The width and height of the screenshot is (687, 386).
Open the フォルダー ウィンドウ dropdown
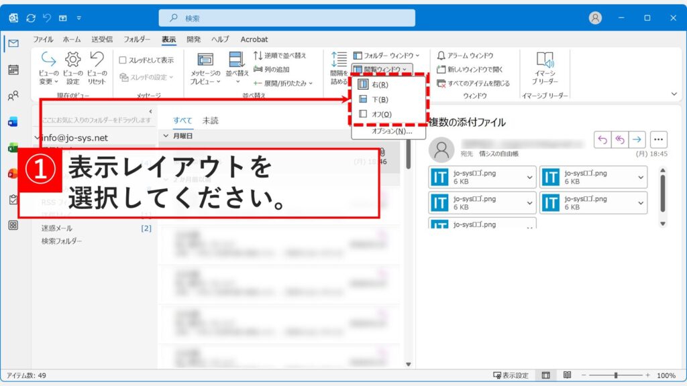pos(385,55)
